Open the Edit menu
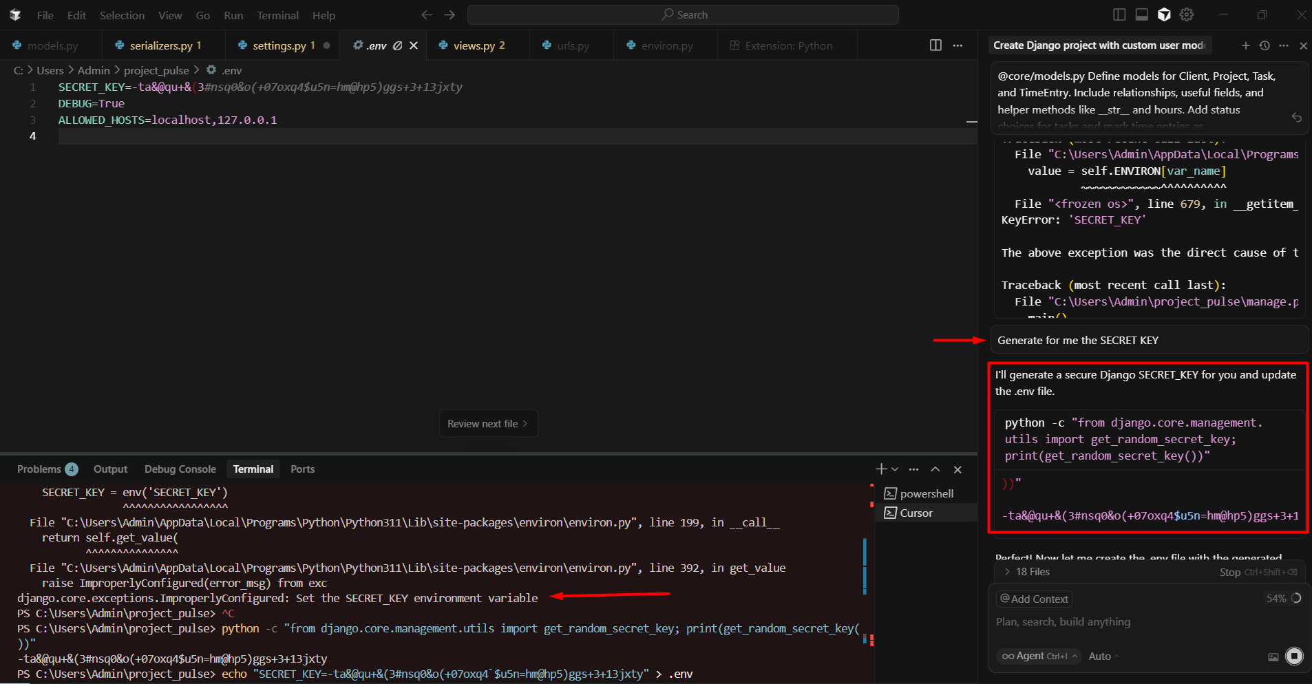Viewport: 1312px width, 684px height. pos(76,15)
